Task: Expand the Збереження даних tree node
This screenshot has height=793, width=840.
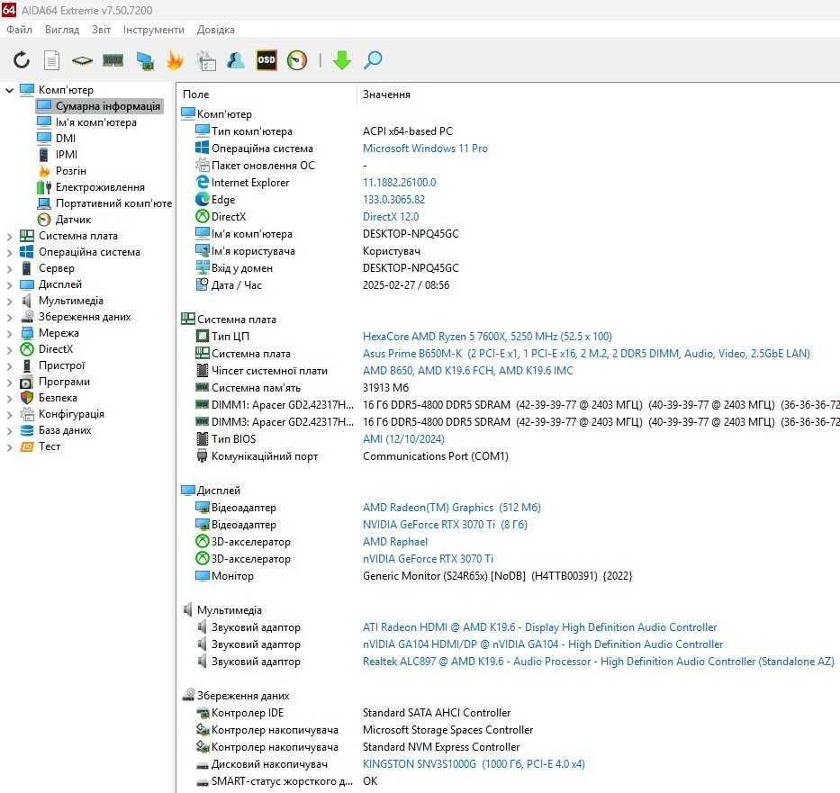Action: click(x=9, y=317)
